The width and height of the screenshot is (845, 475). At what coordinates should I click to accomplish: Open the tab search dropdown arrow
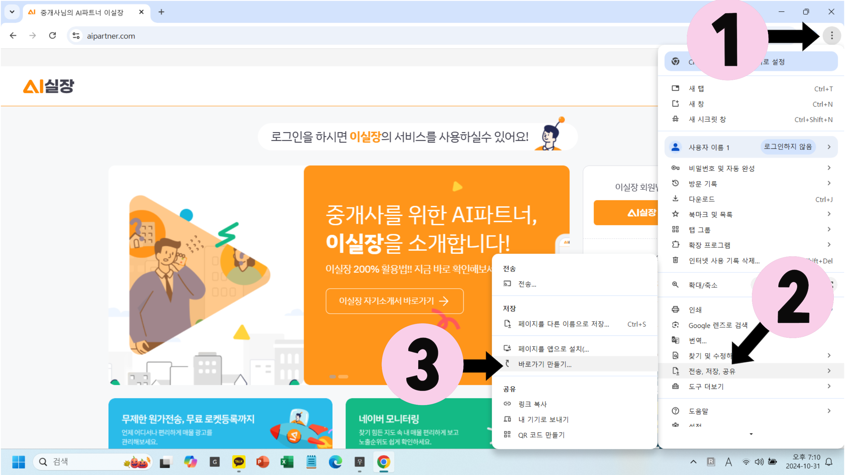(x=12, y=12)
